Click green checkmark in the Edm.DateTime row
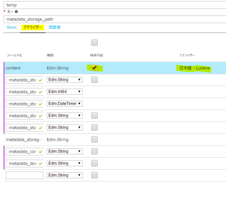This screenshot has width=226, height=200. pos(40,104)
